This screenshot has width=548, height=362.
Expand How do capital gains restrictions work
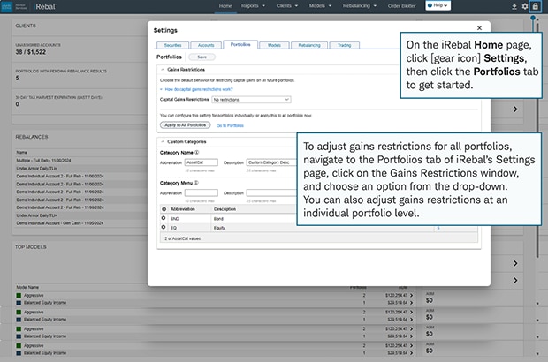[x=199, y=89]
